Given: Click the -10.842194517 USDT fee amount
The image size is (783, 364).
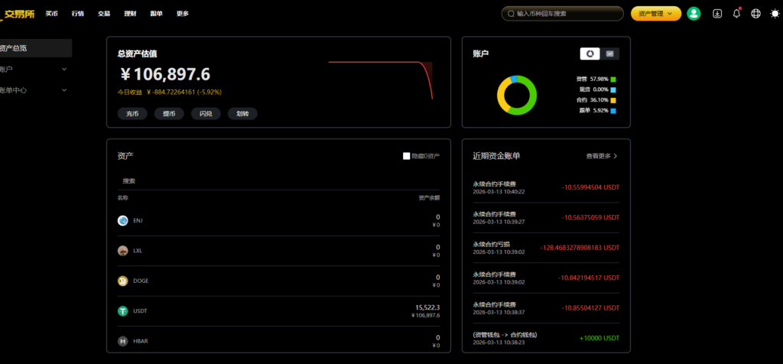Looking at the screenshot, I should point(589,278).
